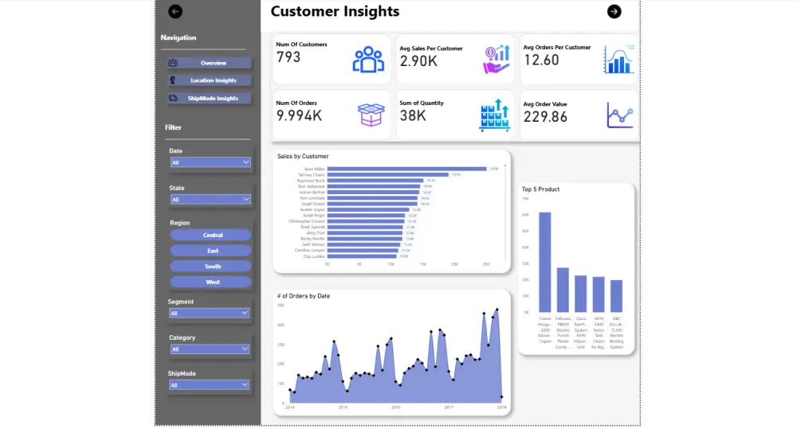Image resolution: width=797 pixels, height=429 pixels.
Task: Select the Cisco TelePresence bar in Top 5 Product
Action: [x=580, y=294]
